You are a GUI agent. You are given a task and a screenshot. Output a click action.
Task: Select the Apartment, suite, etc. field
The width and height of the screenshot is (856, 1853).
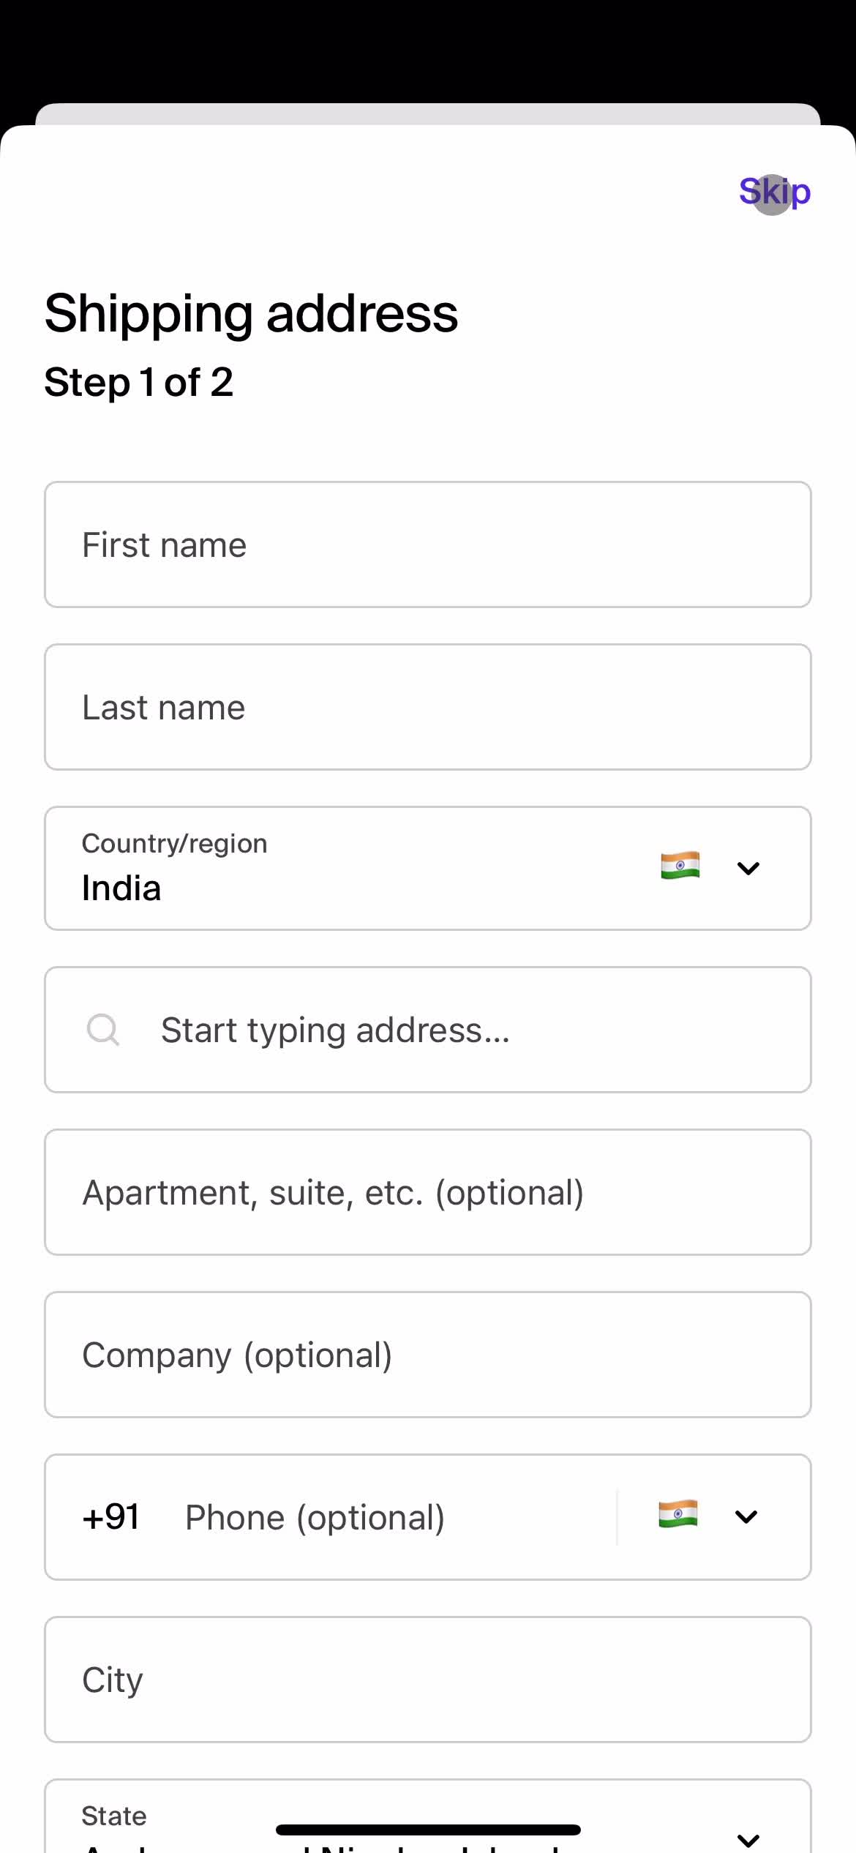coord(428,1193)
